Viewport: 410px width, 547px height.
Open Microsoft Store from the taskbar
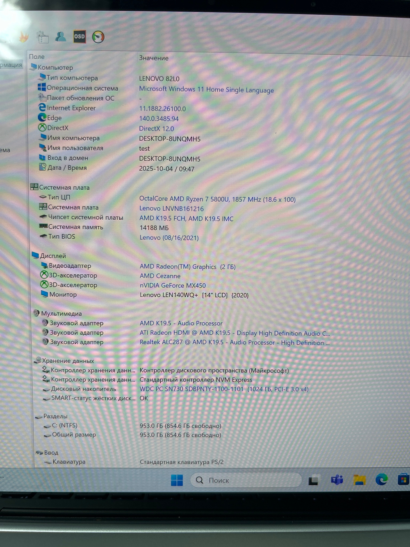403,479
